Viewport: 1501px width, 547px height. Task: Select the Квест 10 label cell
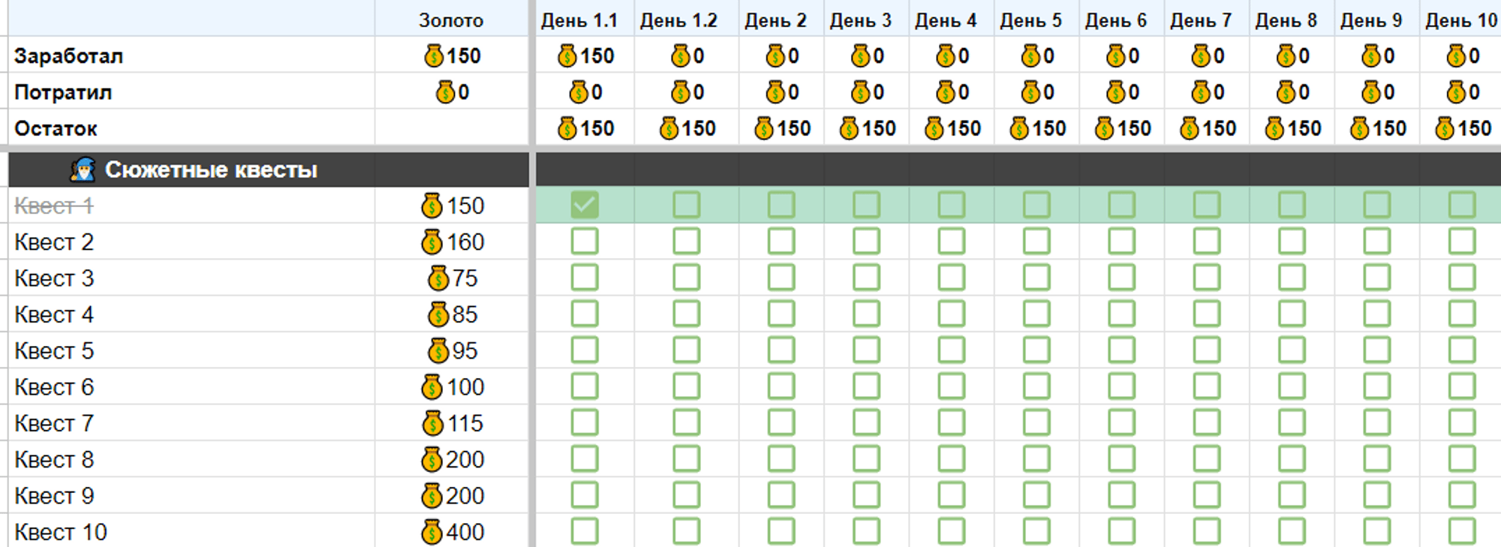point(191,531)
